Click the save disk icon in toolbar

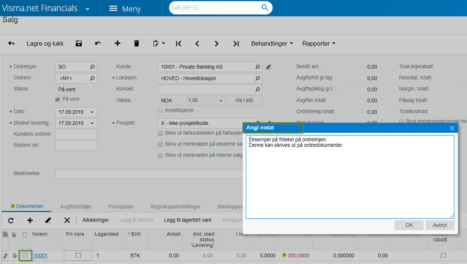(x=79, y=43)
